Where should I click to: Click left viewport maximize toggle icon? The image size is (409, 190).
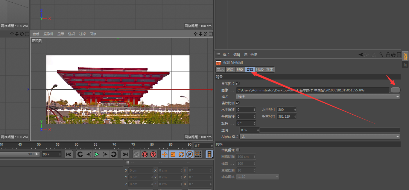coord(27,34)
